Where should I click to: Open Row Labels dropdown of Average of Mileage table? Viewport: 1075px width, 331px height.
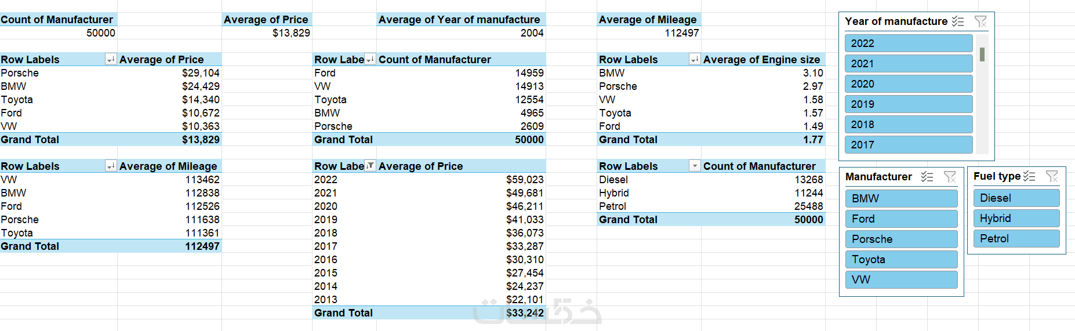click(x=111, y=166)
